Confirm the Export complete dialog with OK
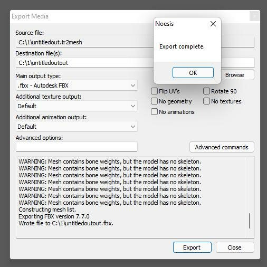Image resolution: width=267 pixels, height=267 pixels. pyautogui.click(x=193, y=73)
